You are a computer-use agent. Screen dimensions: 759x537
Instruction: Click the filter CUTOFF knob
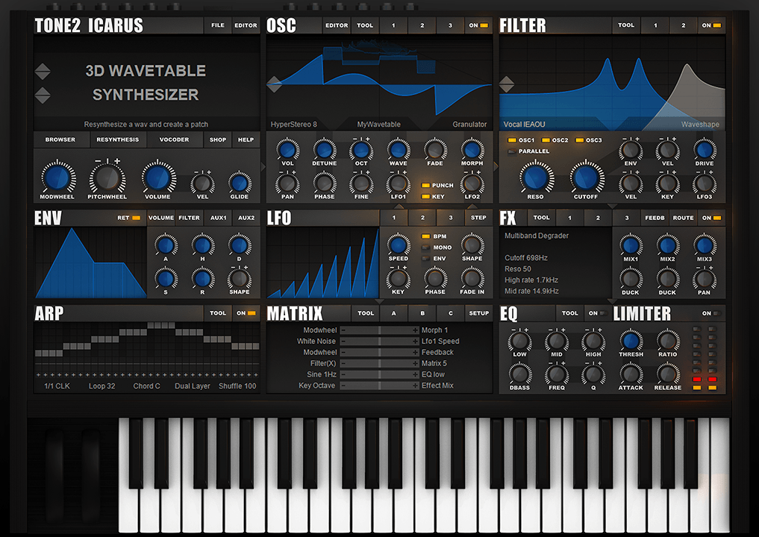tap(586, 178)
